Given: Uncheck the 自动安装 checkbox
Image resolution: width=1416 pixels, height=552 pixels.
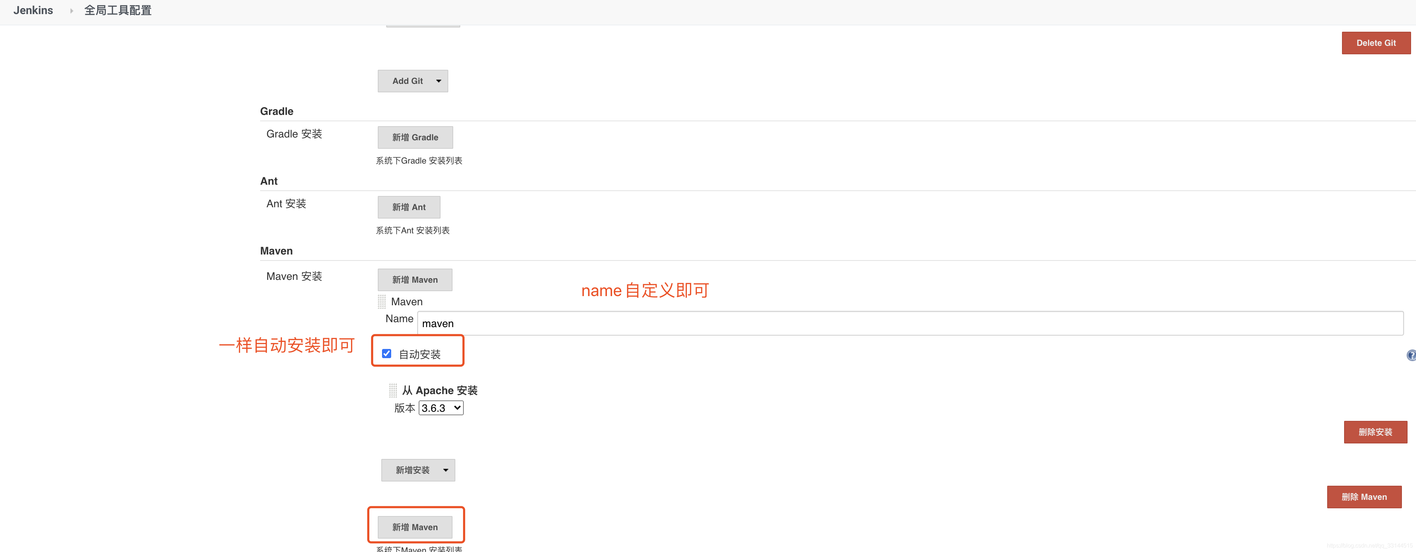Looking at the screenshot, I should point(387,354).
